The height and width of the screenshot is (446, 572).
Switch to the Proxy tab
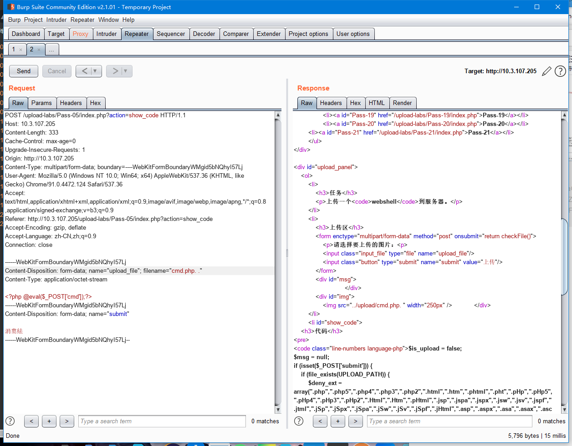pyautogui.click(x=81, y=34)
